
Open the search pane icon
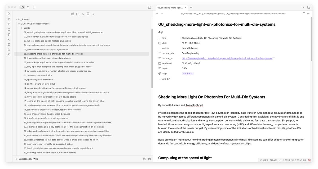click(28, 7)
